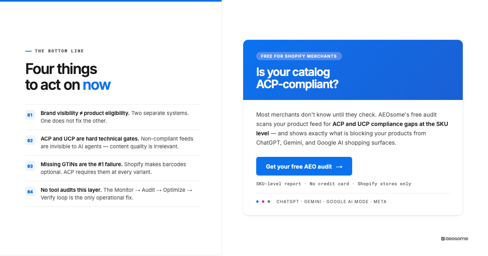
Task: Click the 02 number badge
Action: point(30,141)
